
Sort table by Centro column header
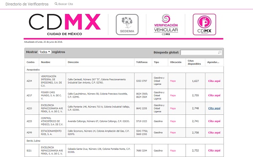31,62
